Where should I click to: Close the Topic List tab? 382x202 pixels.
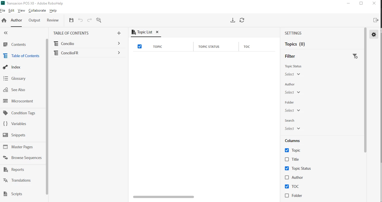pyautogui.click(x=157, y=32)
